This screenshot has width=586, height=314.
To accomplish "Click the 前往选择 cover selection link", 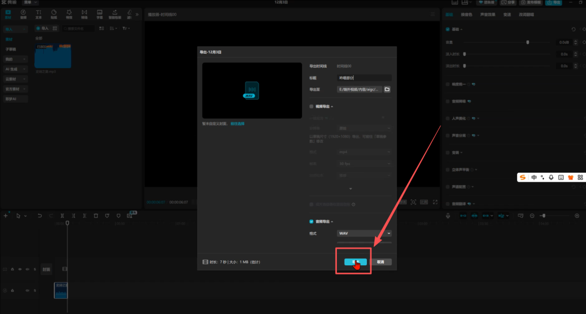I will [237, 124].
